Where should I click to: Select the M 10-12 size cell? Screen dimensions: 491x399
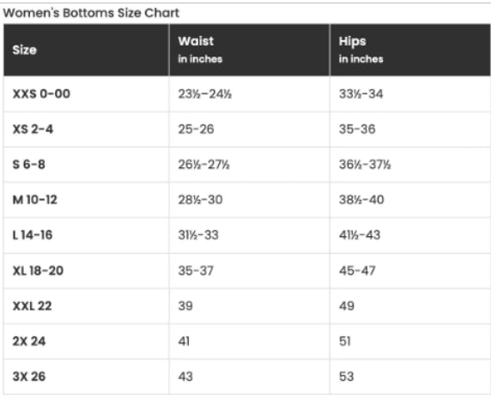(x=86, y=200)
